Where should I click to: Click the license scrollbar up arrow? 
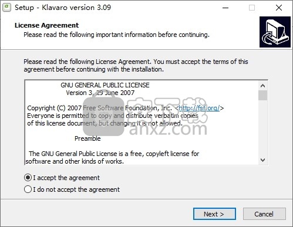262,86
